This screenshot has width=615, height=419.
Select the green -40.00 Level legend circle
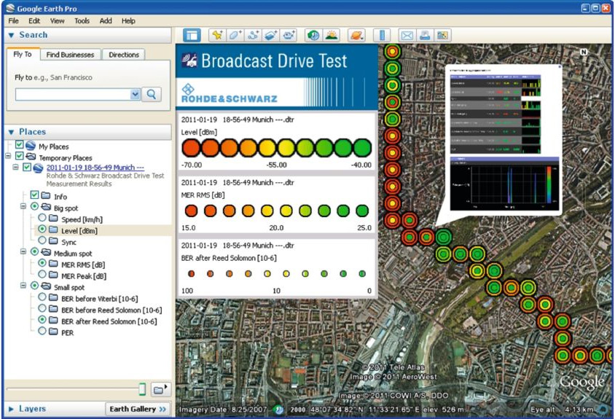[x=362, y=149]
